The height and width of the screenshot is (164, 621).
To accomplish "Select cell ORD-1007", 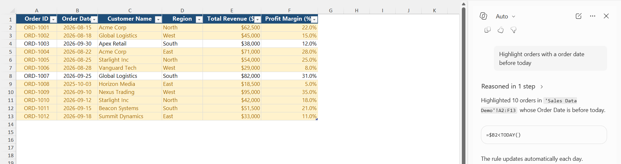I will [37, 76].
